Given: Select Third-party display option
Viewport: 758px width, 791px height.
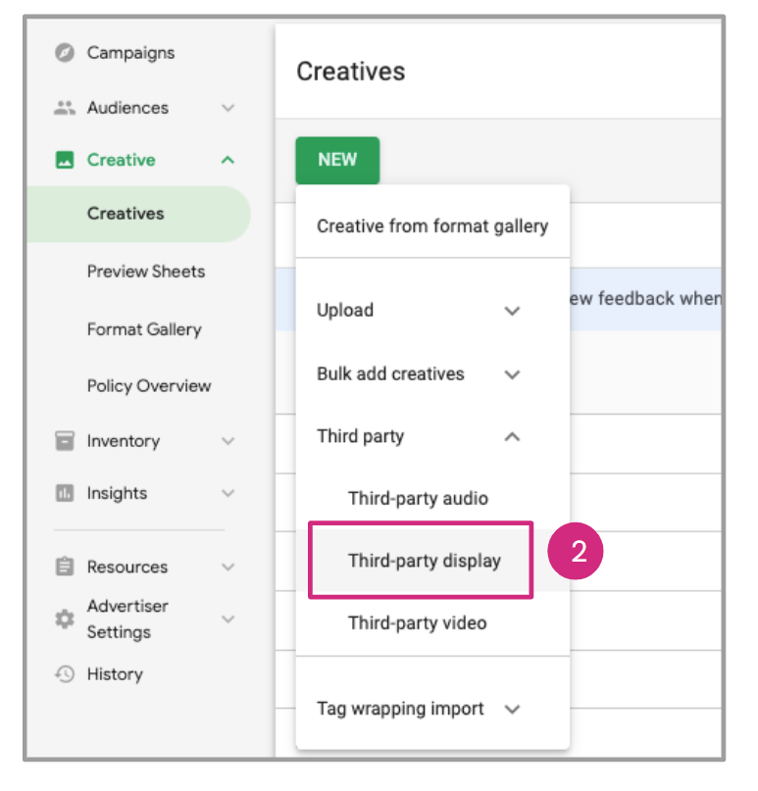Looking at the screenshot, I should tap(424, 562).
